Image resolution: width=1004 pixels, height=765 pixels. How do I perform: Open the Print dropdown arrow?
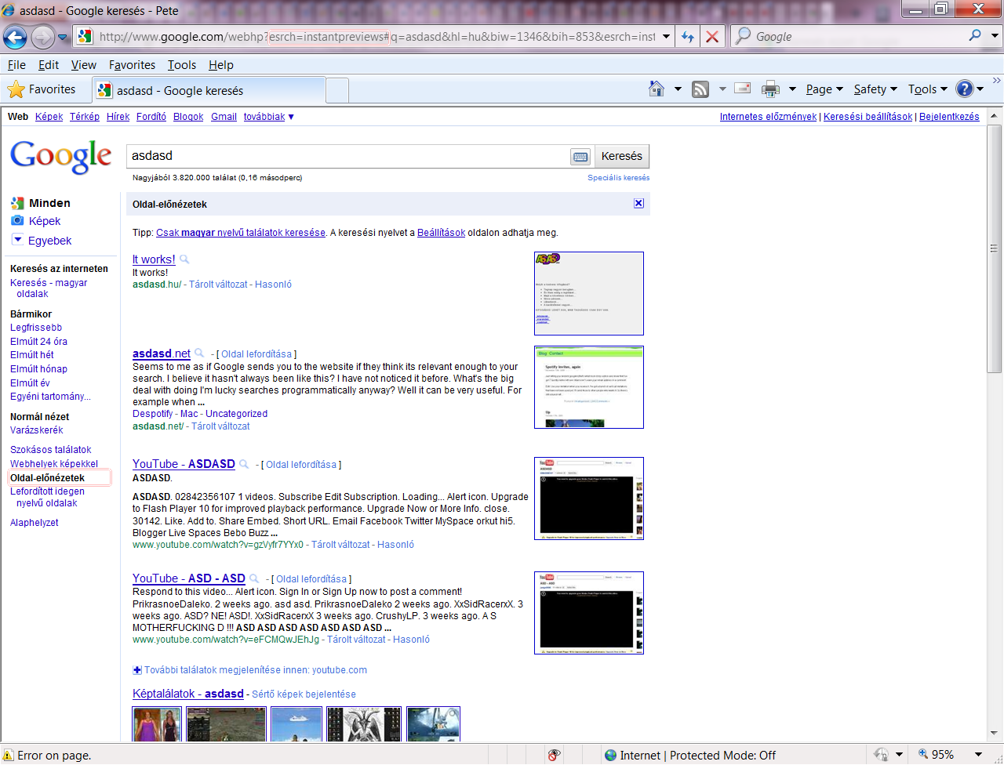tap(792, 89)
